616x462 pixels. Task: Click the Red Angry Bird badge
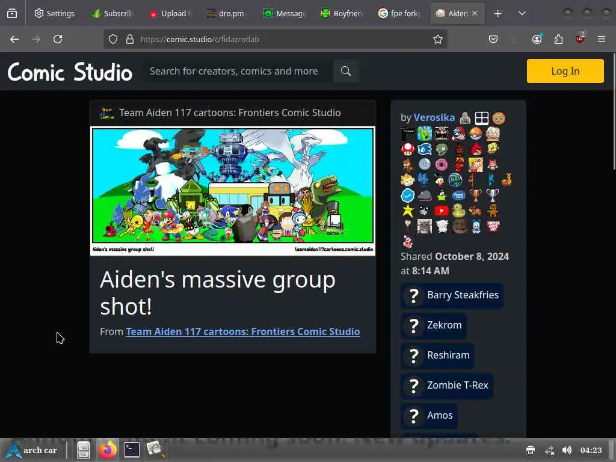476,149
